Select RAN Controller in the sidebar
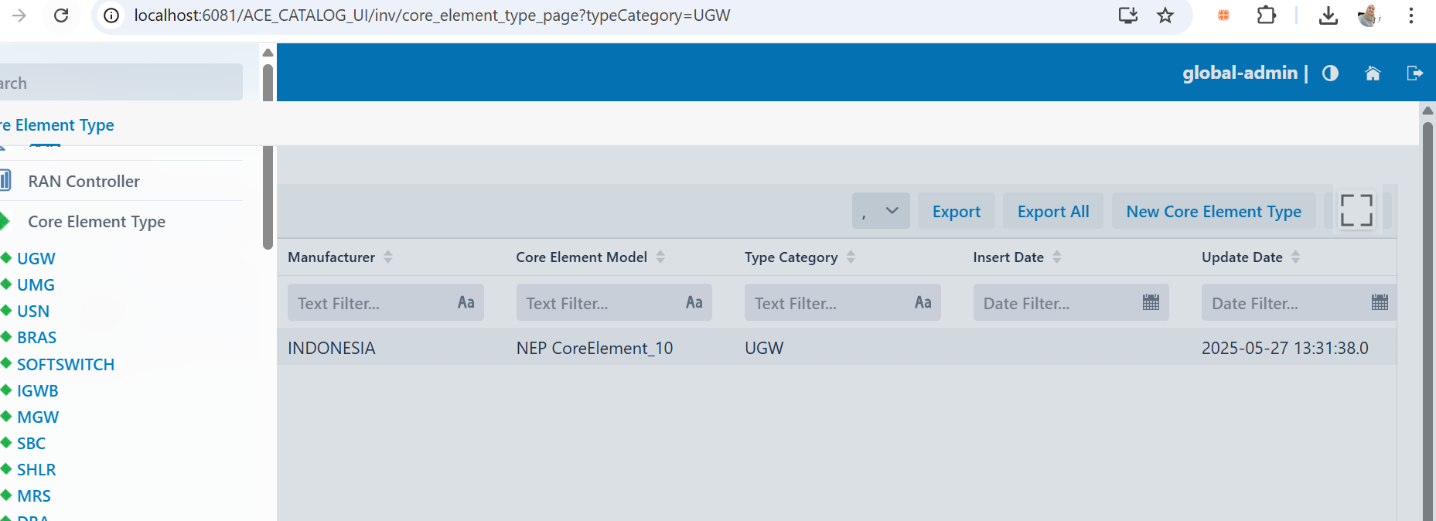 tap(84, 182)
